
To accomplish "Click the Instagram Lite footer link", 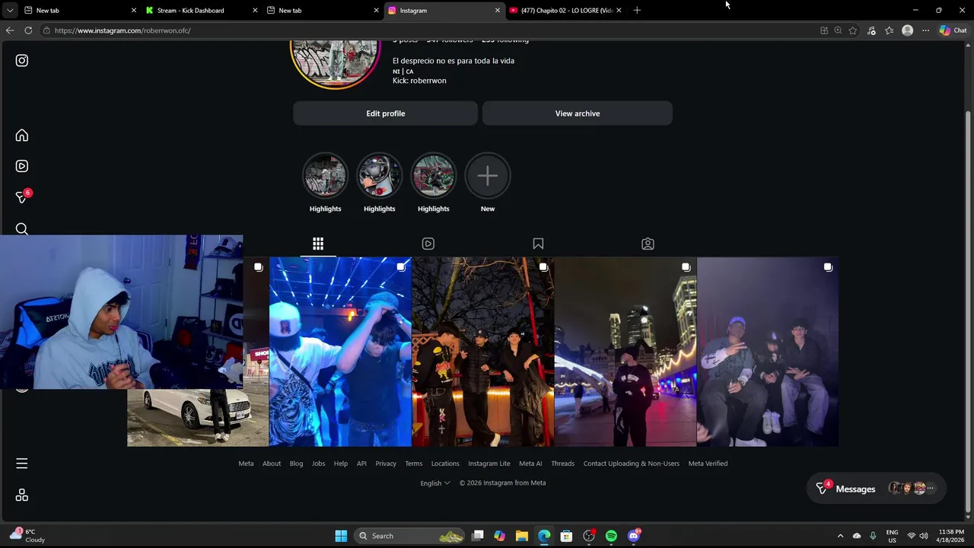I will point(489,464).
